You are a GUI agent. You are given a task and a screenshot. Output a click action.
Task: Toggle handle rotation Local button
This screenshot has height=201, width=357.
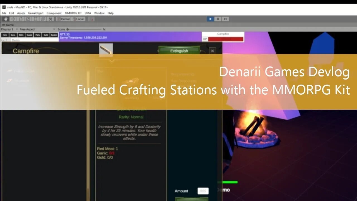[x=78, y=19]
